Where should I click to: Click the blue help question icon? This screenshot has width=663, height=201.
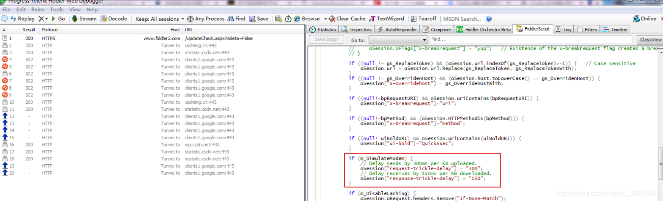coord(489,19)
